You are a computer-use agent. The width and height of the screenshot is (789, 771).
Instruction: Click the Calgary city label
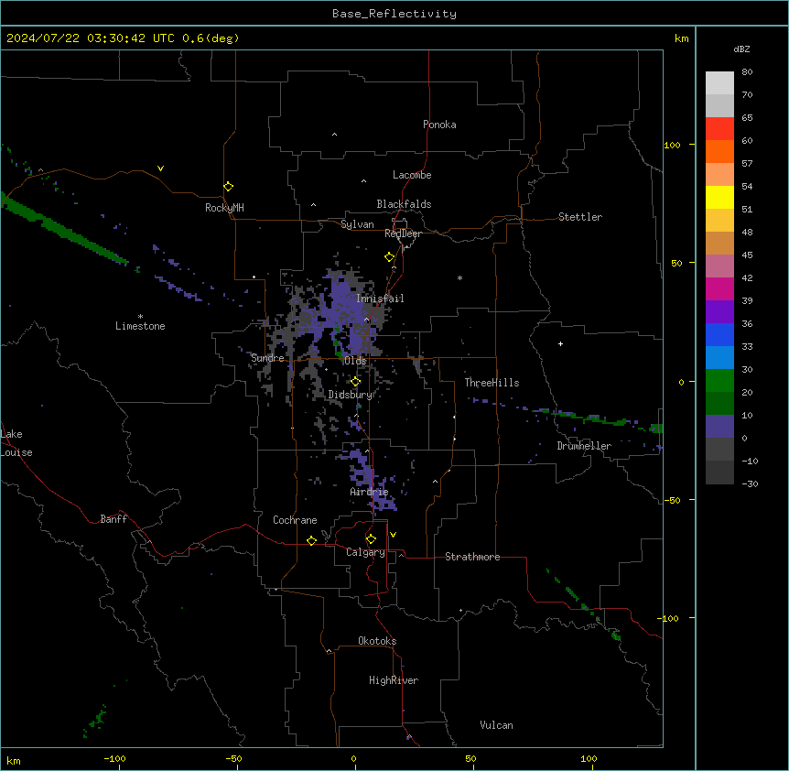click(x=365, y=552)
